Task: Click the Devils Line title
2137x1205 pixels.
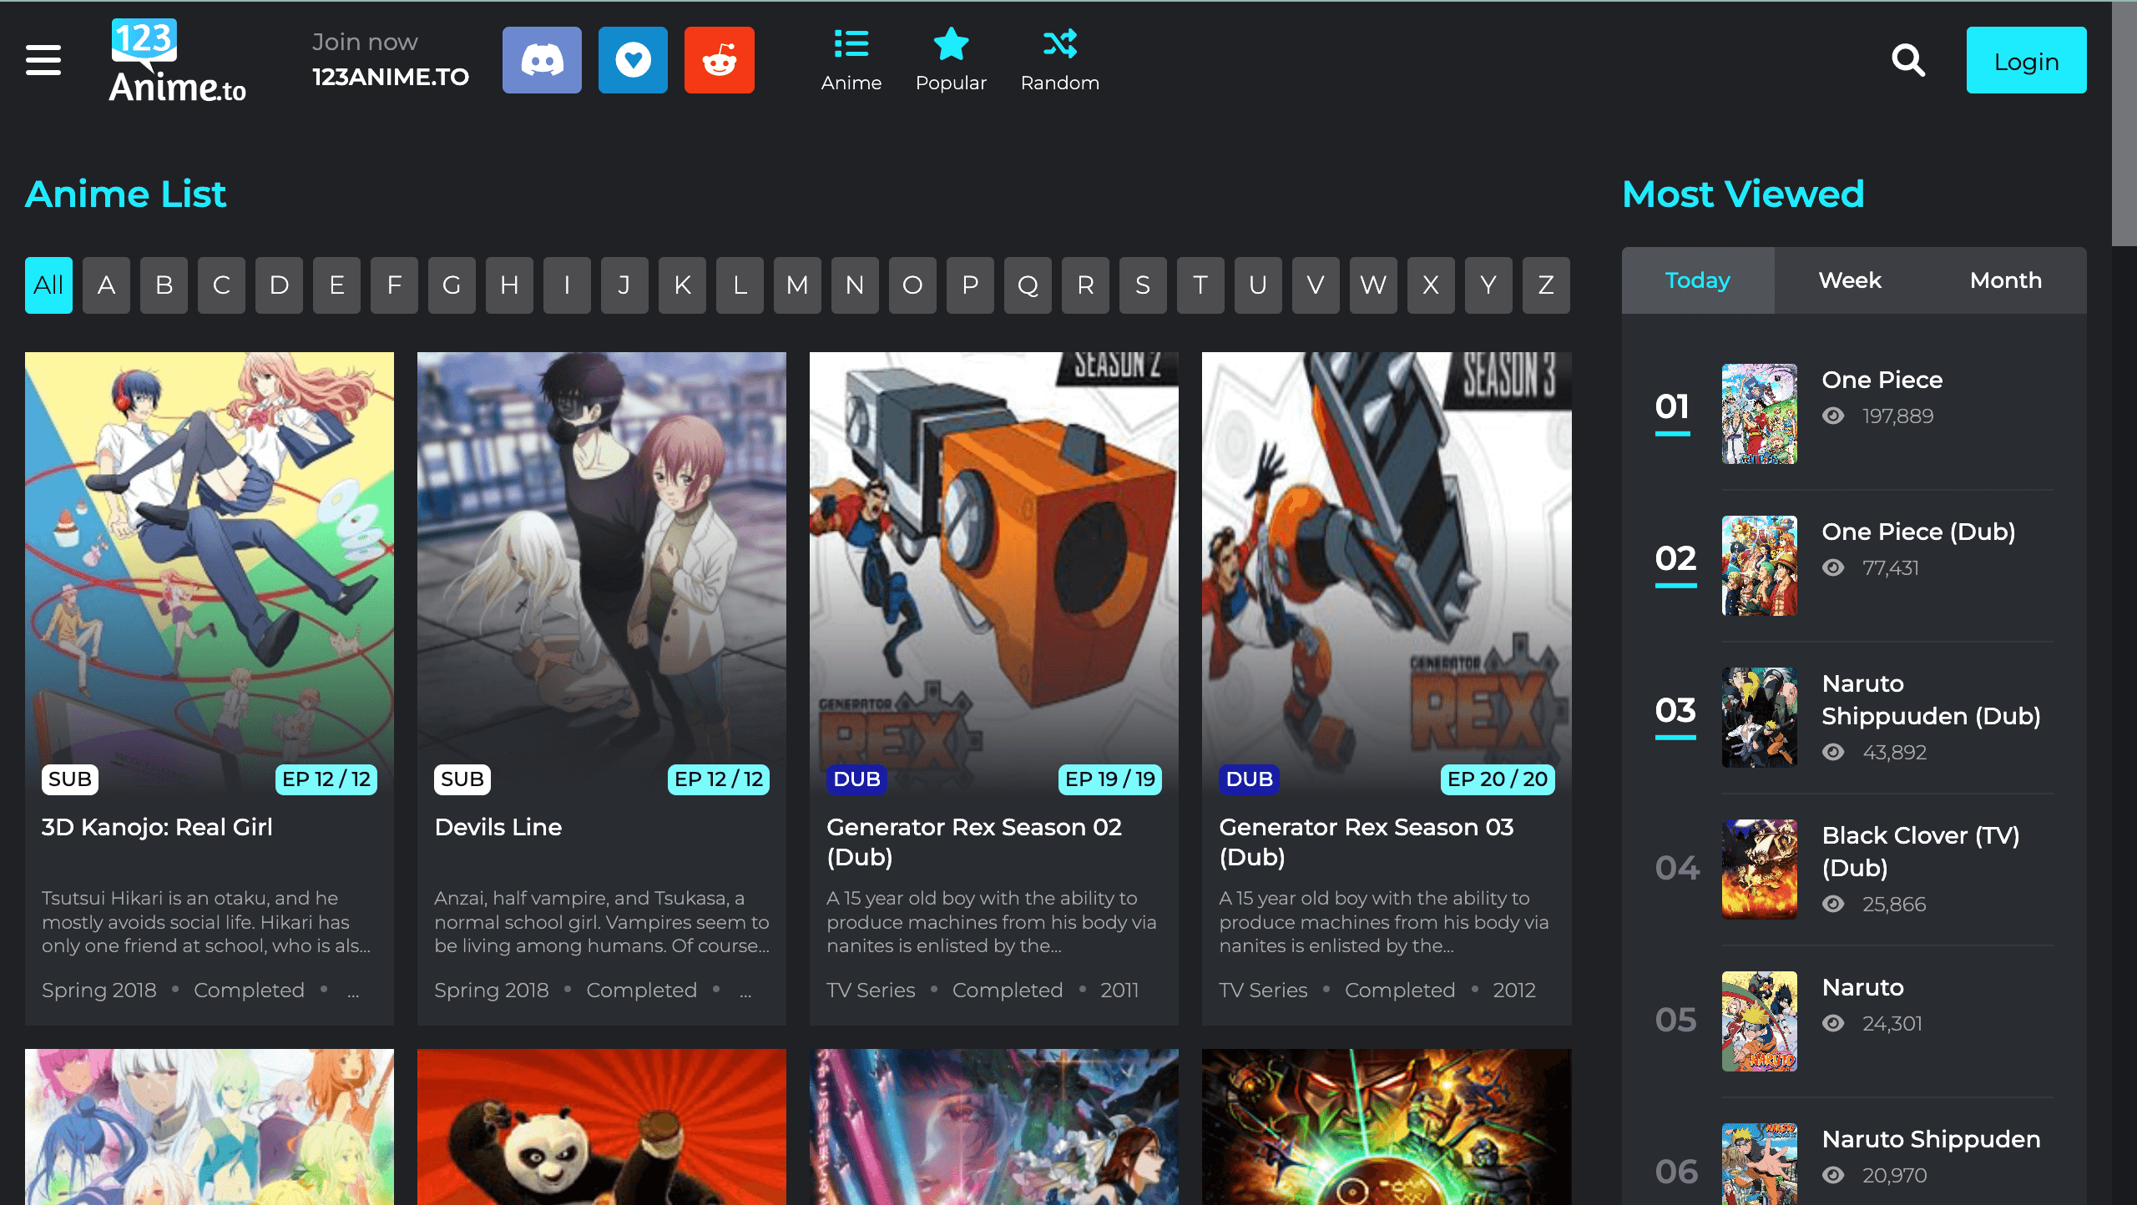Action: [498, 827]
